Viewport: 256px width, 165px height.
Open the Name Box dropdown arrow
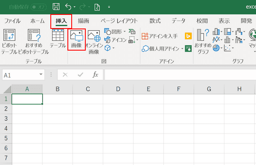(41, 74)
